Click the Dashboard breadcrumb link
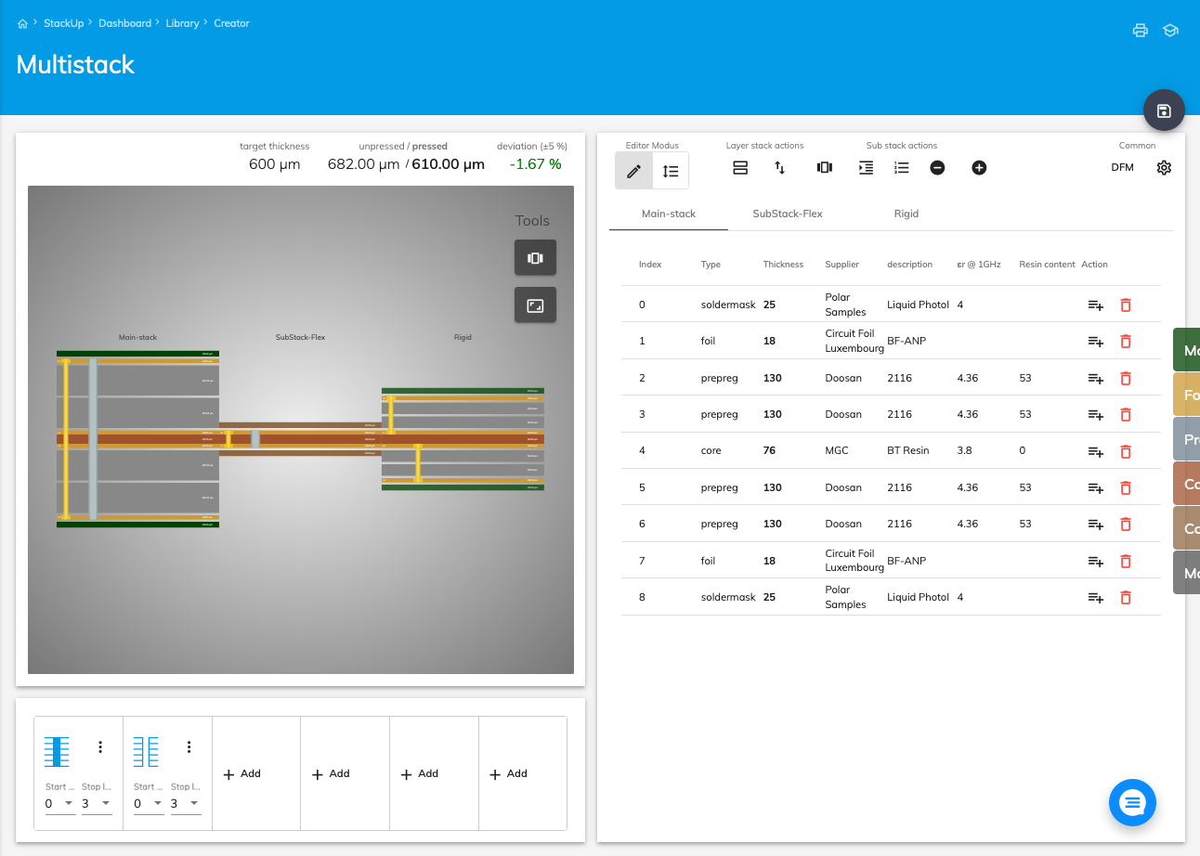 point(124,23)
